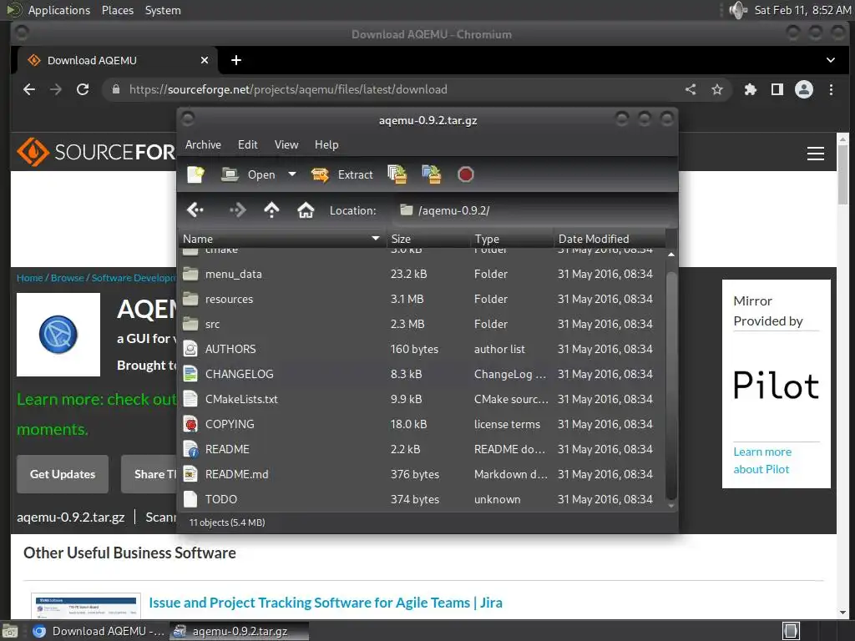
Task: Toggle Chromium side panel icon
Action: point(777,89)
